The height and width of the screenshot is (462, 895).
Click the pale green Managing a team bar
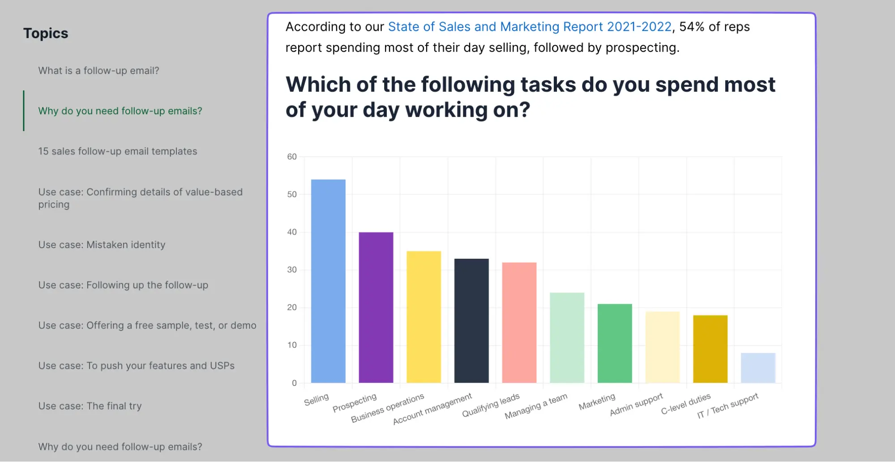[x=567, y=338]
